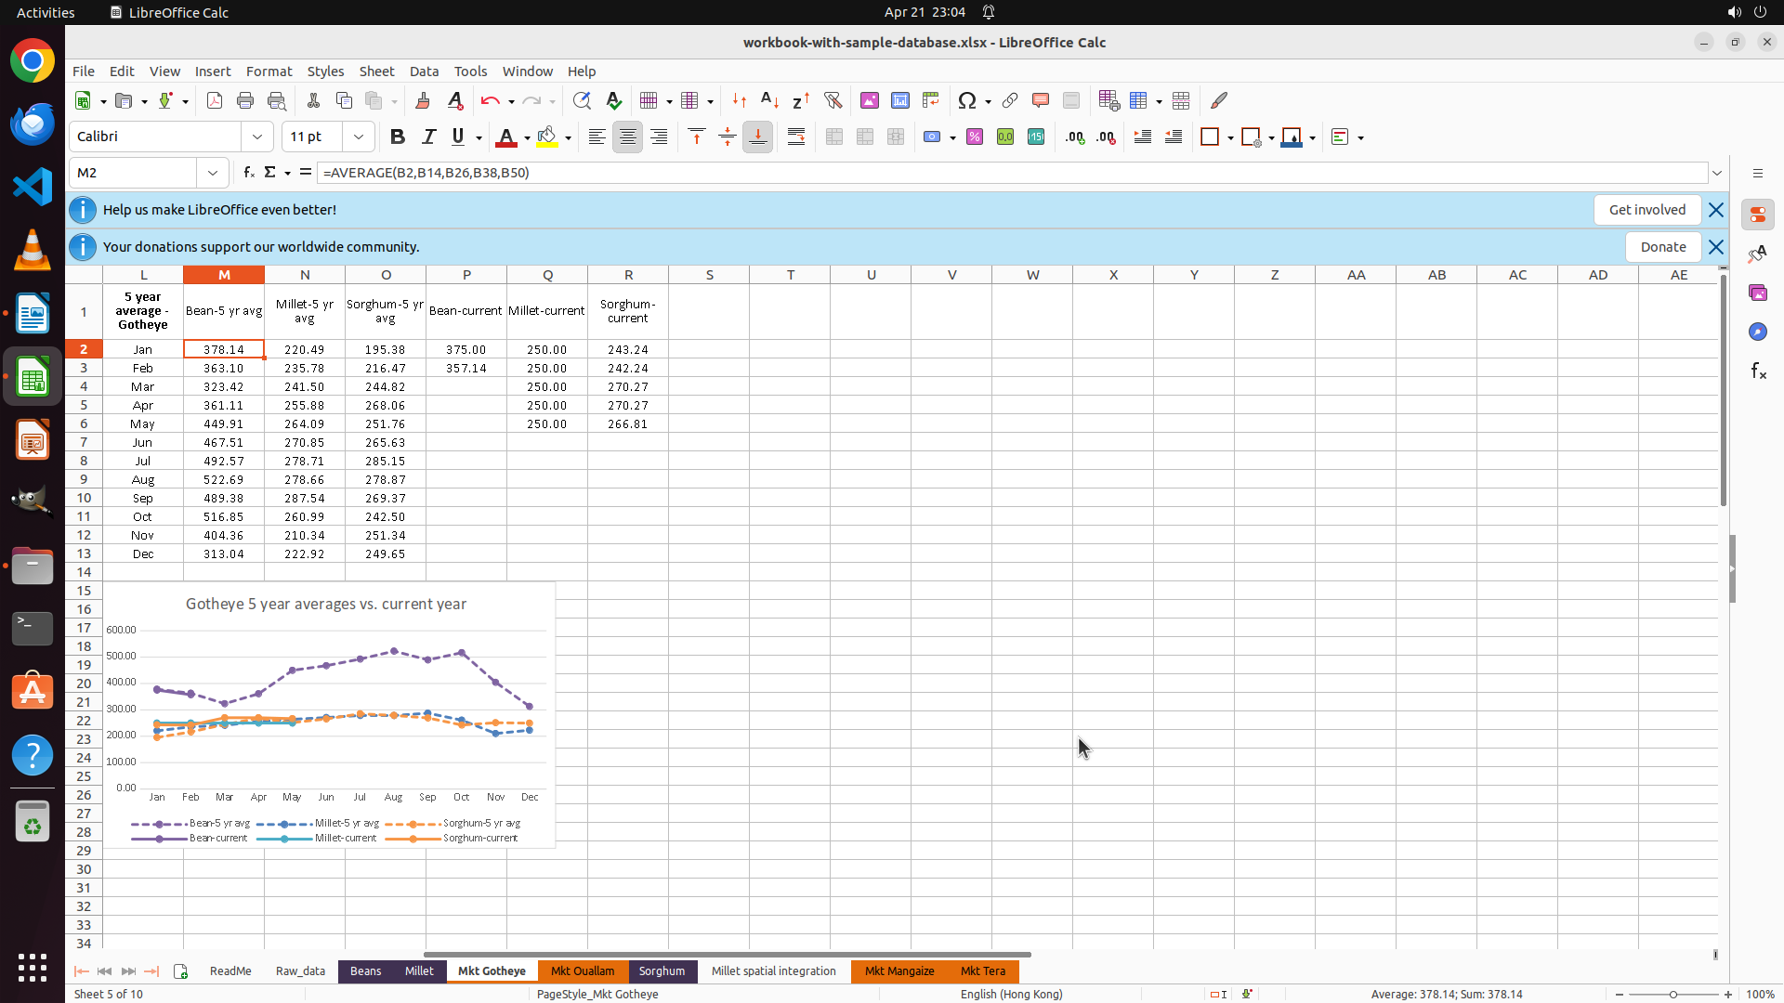Click the Export as PDF icon
The width and height of the screenshot is (1784, 1003).
pyautogui.click(x=215, y=100)
